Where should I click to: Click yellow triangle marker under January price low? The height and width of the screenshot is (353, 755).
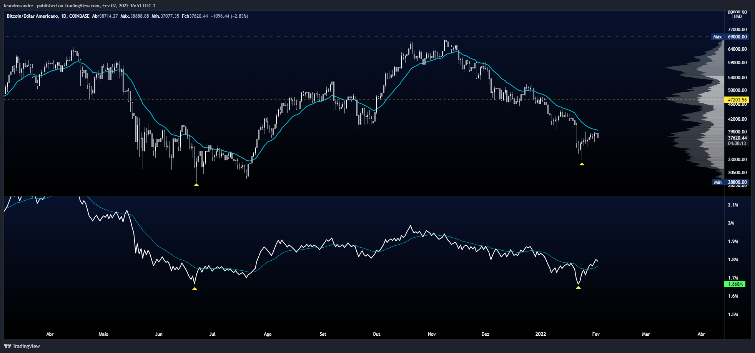coord(582,164)
